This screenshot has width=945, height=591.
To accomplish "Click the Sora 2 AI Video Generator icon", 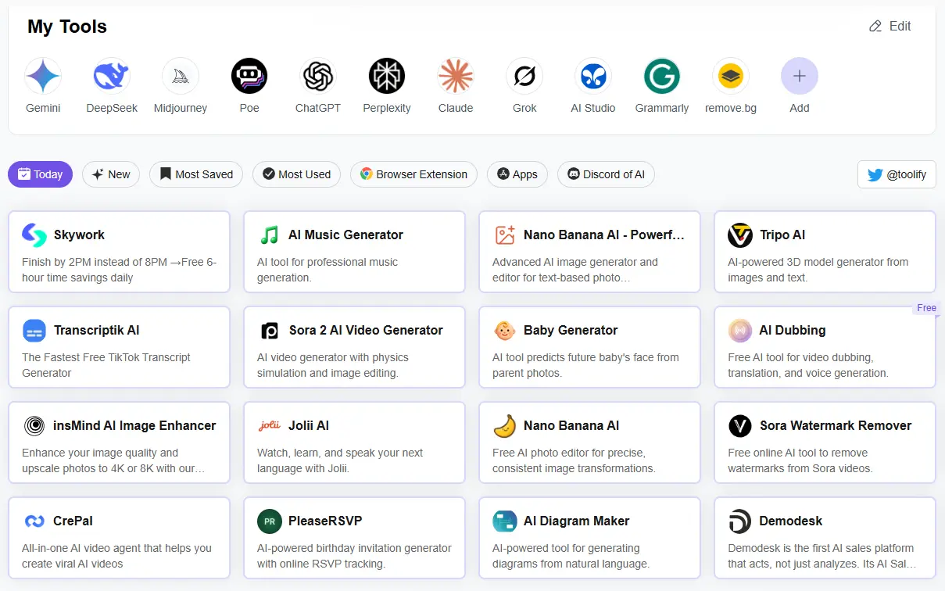I will click(270, 330).
